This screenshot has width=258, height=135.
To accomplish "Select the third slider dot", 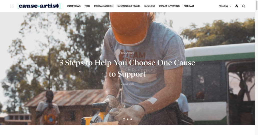I will pyautogui.click(x=131, y=119).
